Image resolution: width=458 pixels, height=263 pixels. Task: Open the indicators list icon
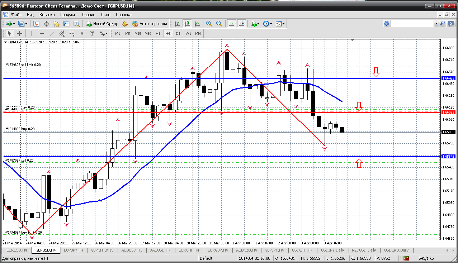254,24
